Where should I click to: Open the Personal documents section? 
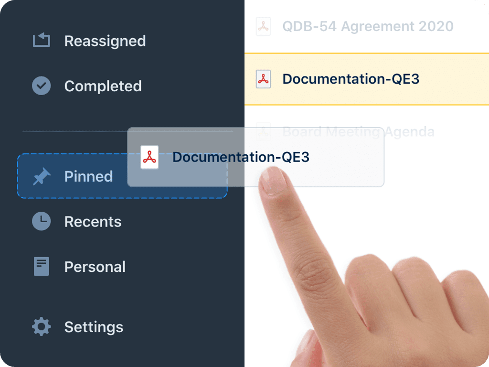click(95, 267)
